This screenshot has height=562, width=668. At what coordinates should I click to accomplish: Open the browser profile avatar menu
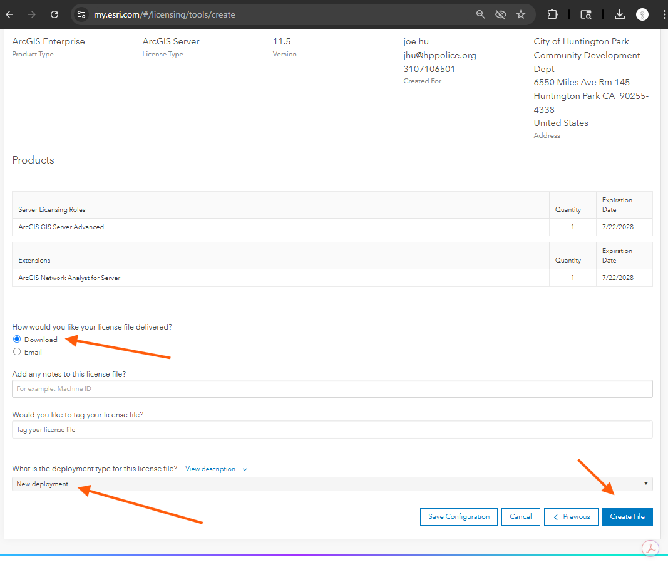[642, 14]
